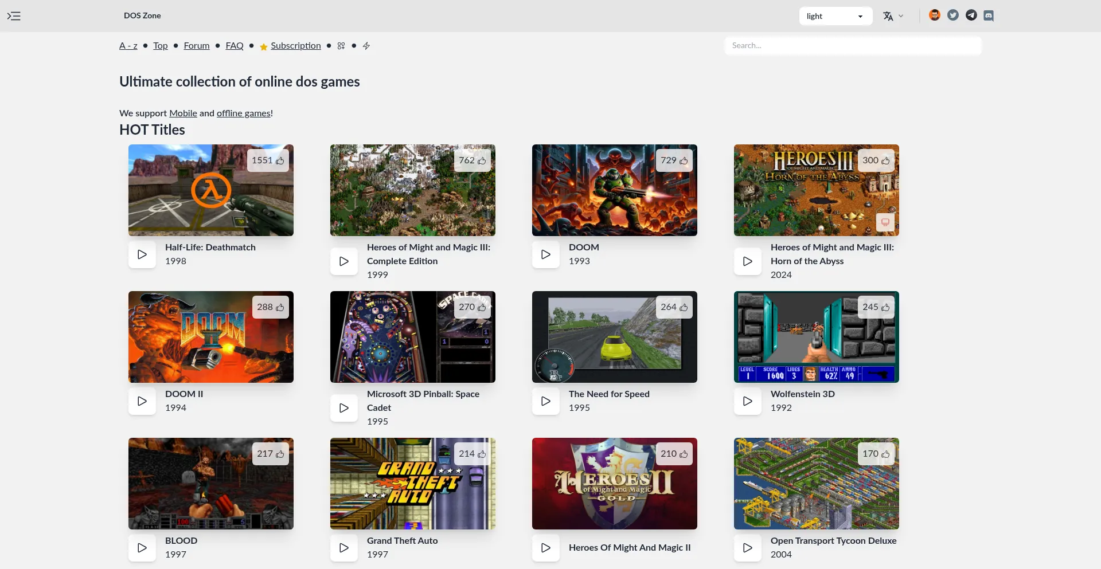The width and height of the screenshot is (1101, 569).
Task: Play Wolfenstein 3D
Action: pos(748,401)
